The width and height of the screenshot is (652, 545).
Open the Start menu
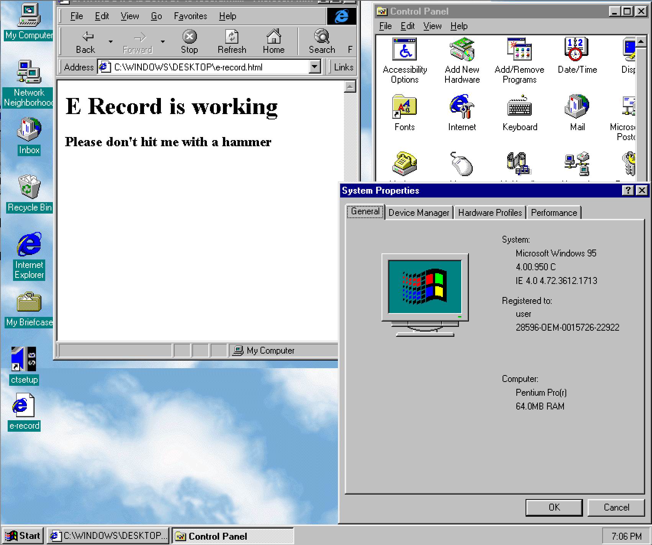[23, 536]
